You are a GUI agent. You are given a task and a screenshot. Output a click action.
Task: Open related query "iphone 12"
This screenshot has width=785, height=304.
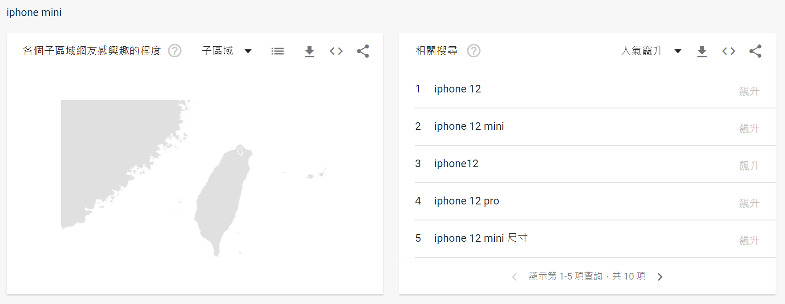pos(587,89)
